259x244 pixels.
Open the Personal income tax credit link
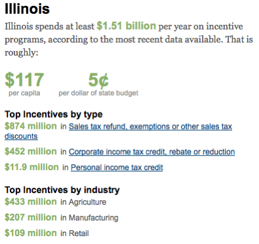coord(117,167)
